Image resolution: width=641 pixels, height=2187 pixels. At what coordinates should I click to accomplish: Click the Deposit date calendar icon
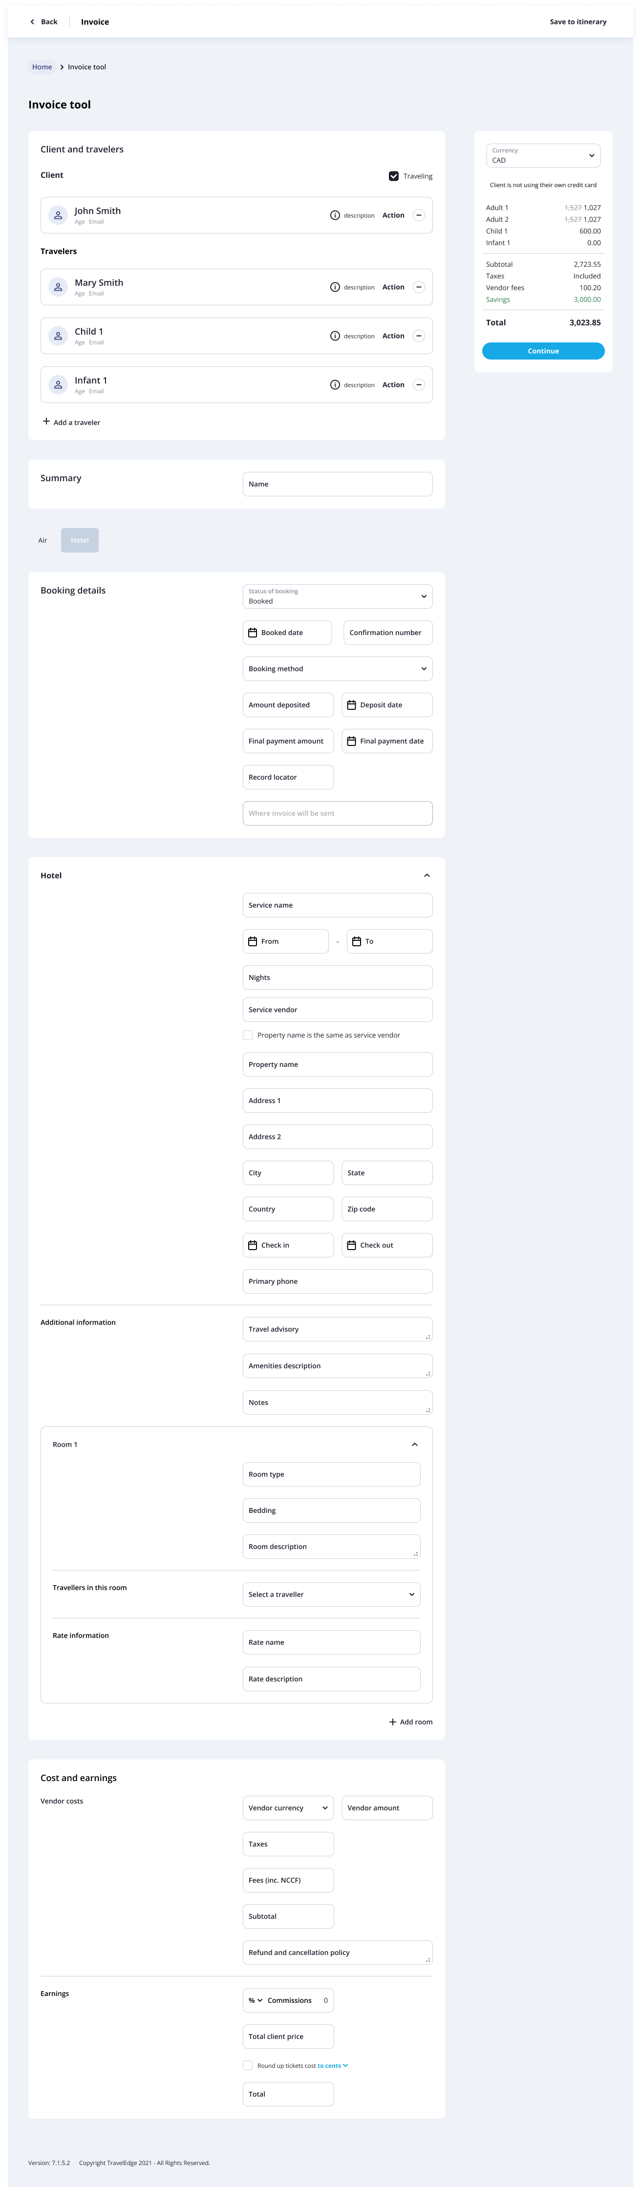point(351,705)
